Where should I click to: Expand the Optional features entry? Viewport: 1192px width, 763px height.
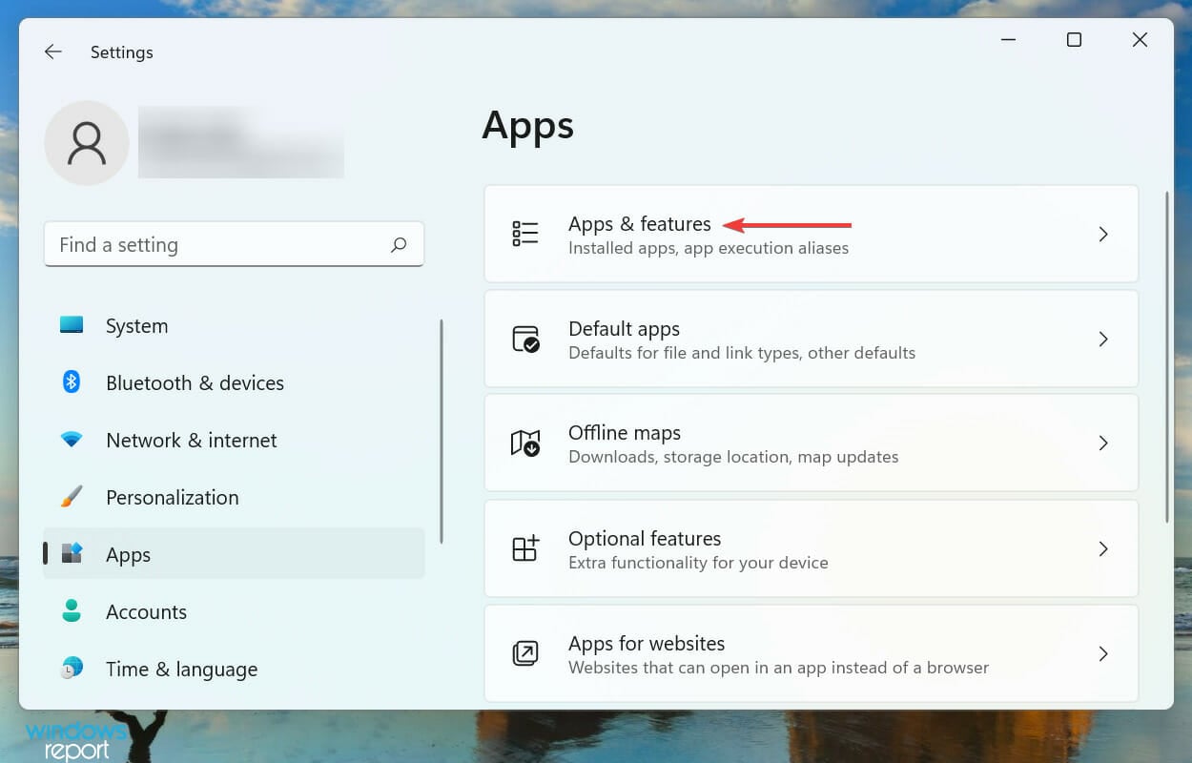pyautogui.click(x=1103, y=548)
